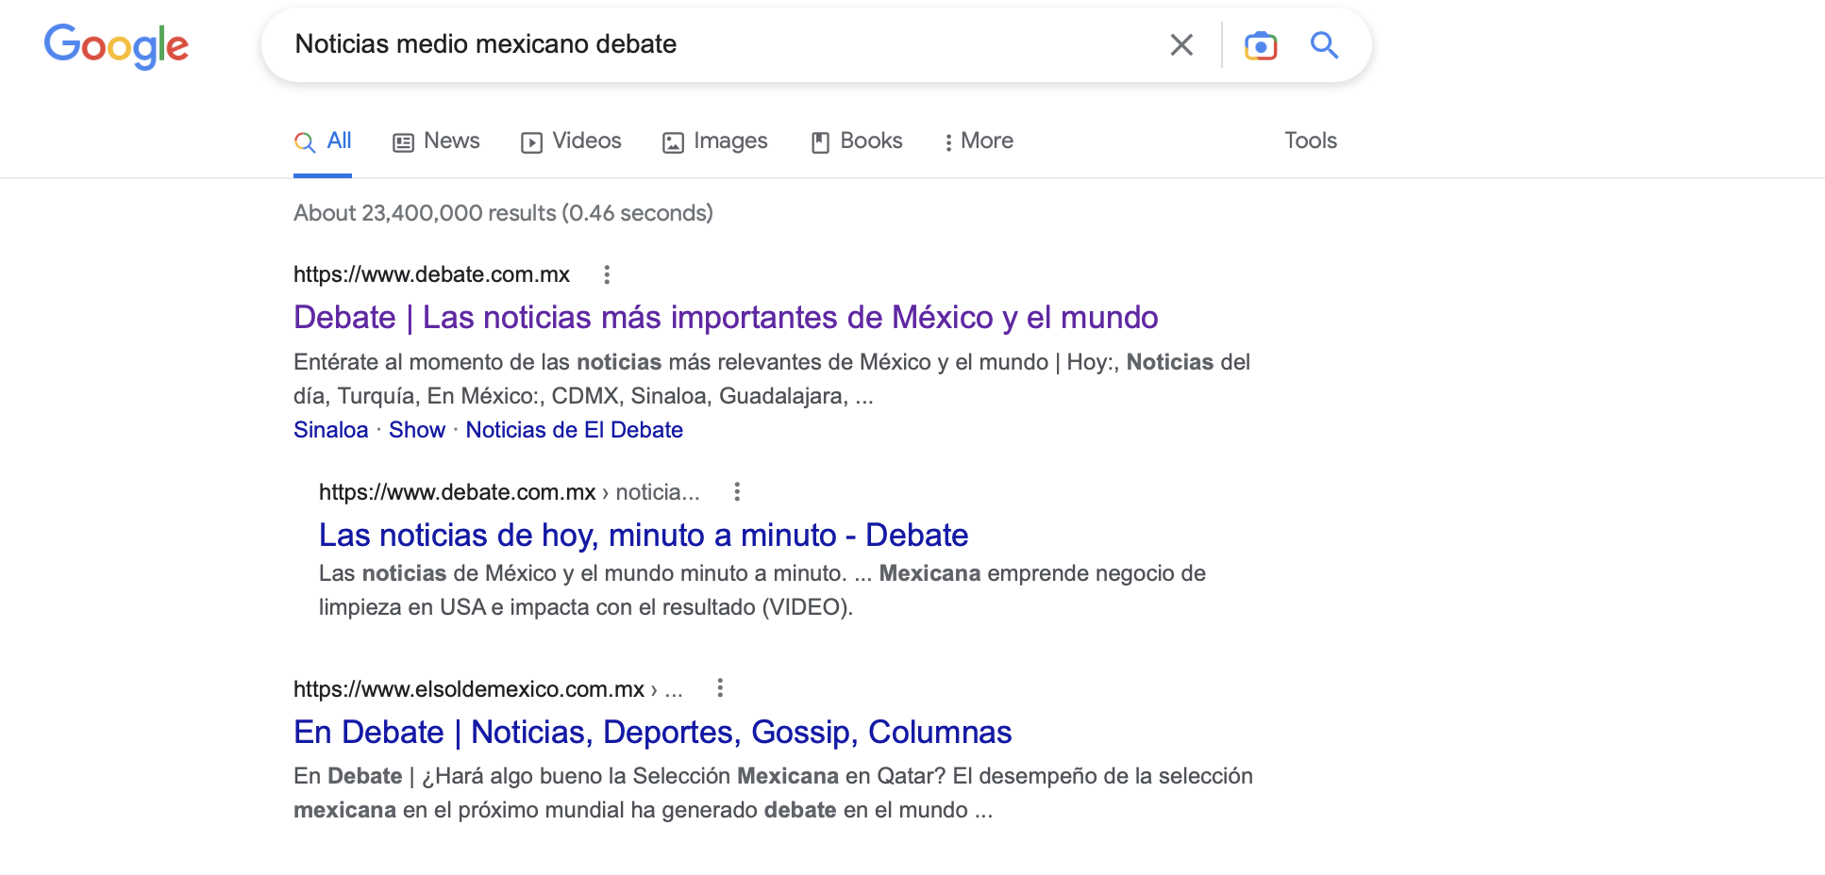This screenshot has width=1825, height=875.
Task: Switch to the Videos tab
Action: point(571,141)
